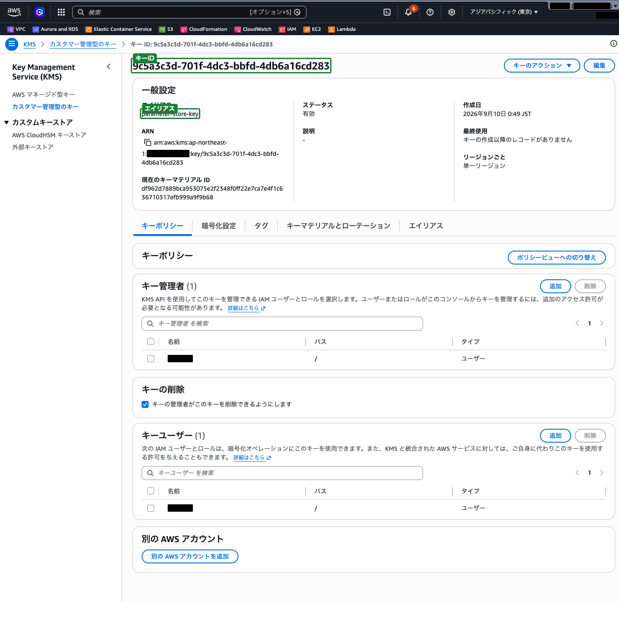Open the AWS home logo
Screen dimensions: 619x619
14,12
